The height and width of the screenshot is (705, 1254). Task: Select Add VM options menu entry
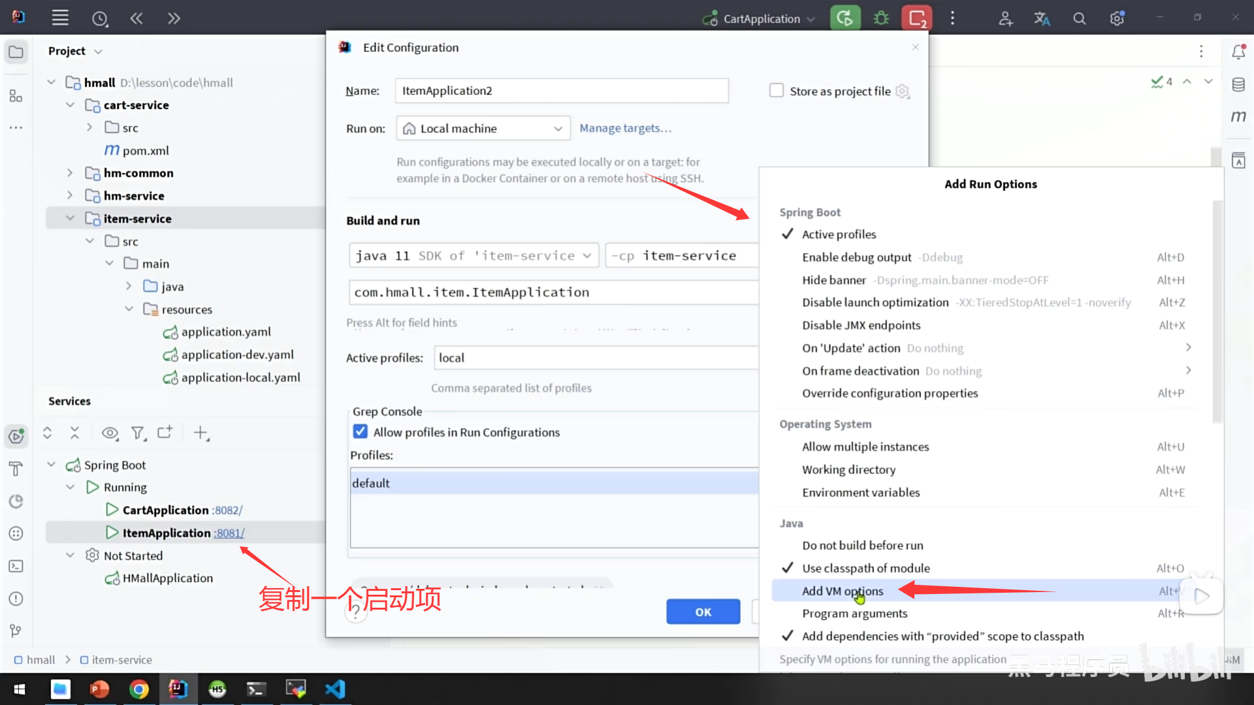(x=843, y=591)
